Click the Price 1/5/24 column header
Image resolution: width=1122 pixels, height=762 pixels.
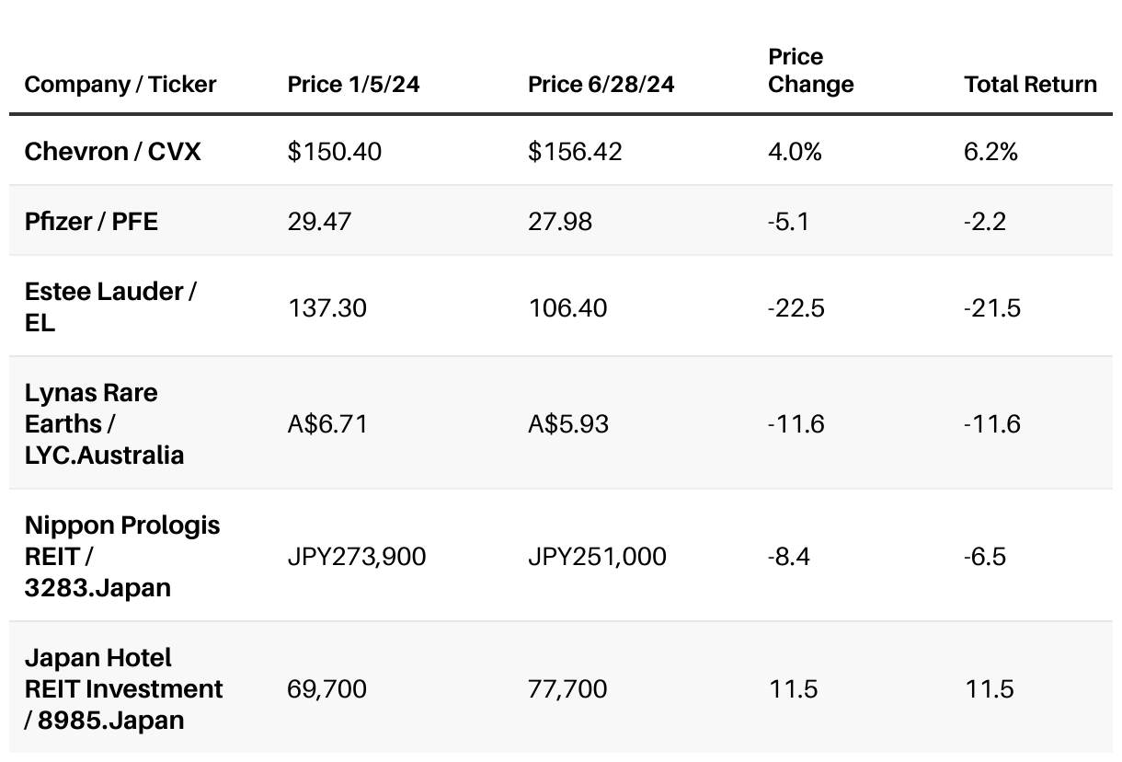tap(353, 85)
